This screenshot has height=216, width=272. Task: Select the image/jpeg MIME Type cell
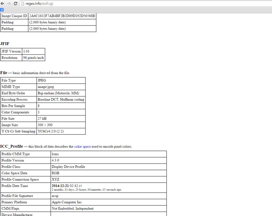[x=45, y=87]
